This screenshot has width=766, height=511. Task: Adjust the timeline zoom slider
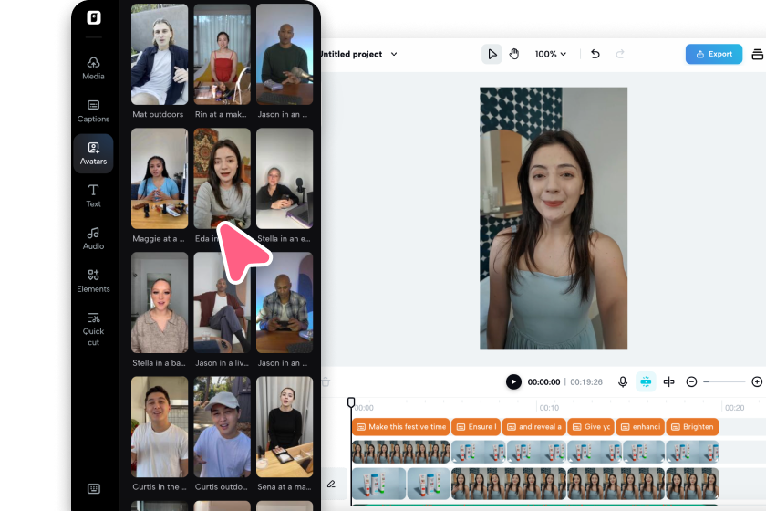(724, 382)
